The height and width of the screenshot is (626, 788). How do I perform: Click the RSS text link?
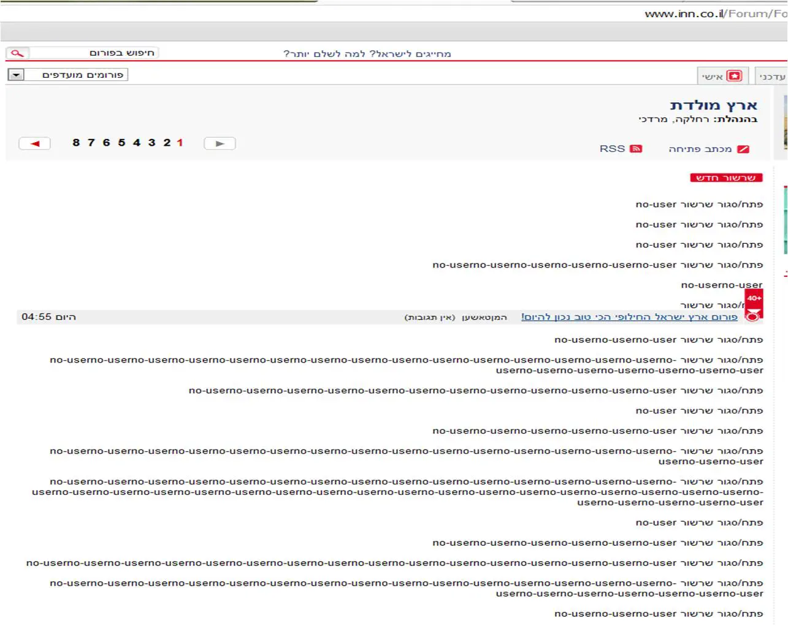(x=612, y=149)
